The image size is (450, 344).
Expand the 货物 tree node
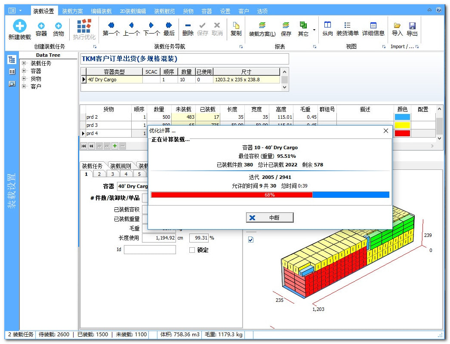(24, 79)
